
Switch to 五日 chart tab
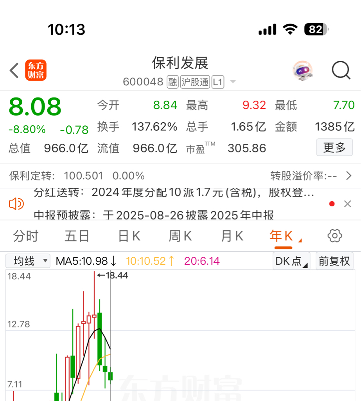(77, 236)
